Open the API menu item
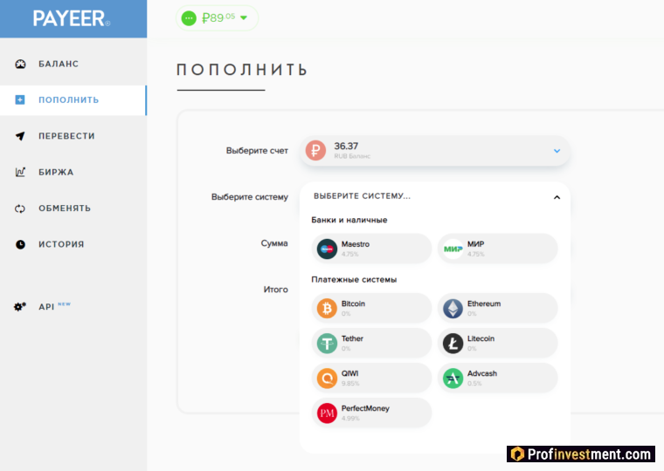Image resolution: width=664 pixels, height=471 pixels. (73, 306)
